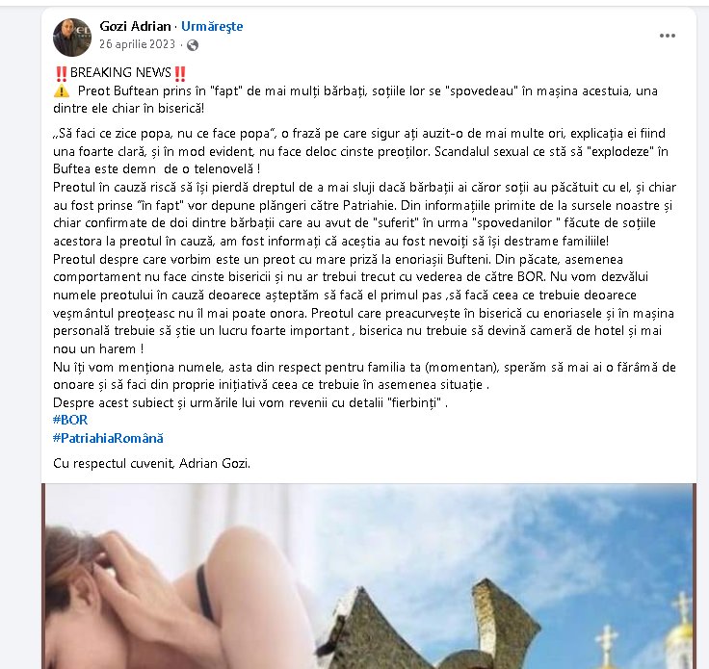709x669 pixels.
Task: Click the 'Despre acest subiect' closing line
Action: point(250,402)
